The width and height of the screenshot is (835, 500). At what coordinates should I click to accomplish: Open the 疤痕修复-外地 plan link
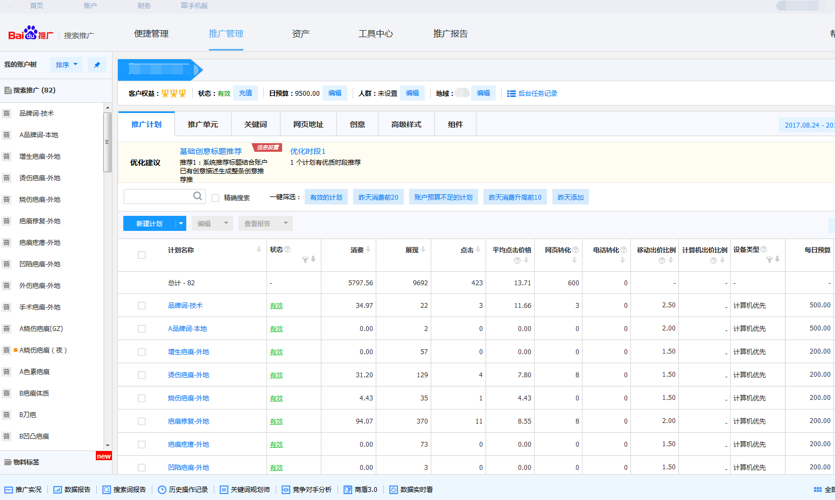[188, 421]
